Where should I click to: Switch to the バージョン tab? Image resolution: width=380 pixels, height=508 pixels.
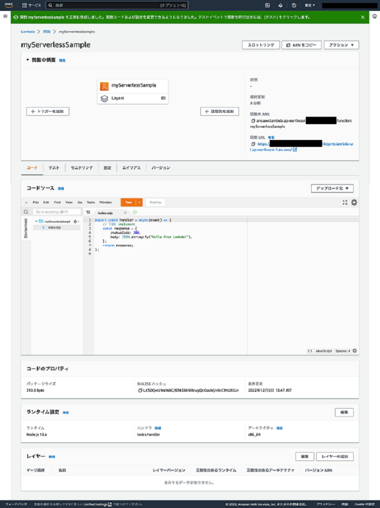point(161,168)
